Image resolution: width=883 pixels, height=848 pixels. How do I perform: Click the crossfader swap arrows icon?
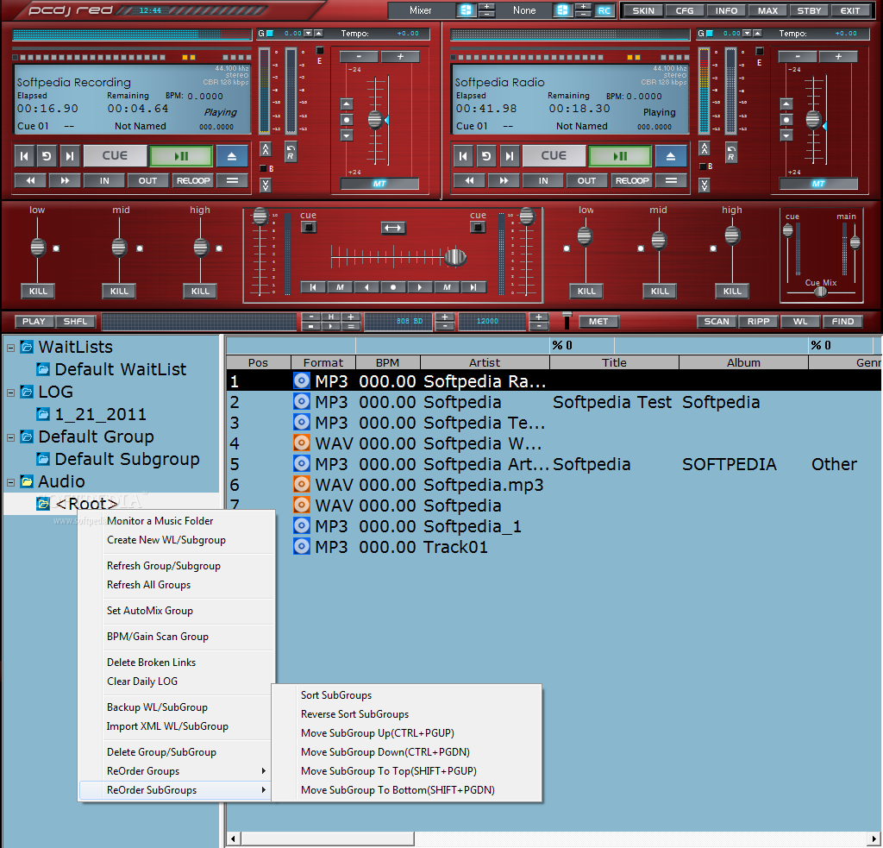point(392,228)
